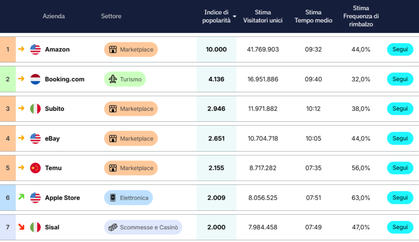This screenshot has width=419, height=242.
Task: Filter by the Turismo sector tag
Action: [x=125, y=79]
